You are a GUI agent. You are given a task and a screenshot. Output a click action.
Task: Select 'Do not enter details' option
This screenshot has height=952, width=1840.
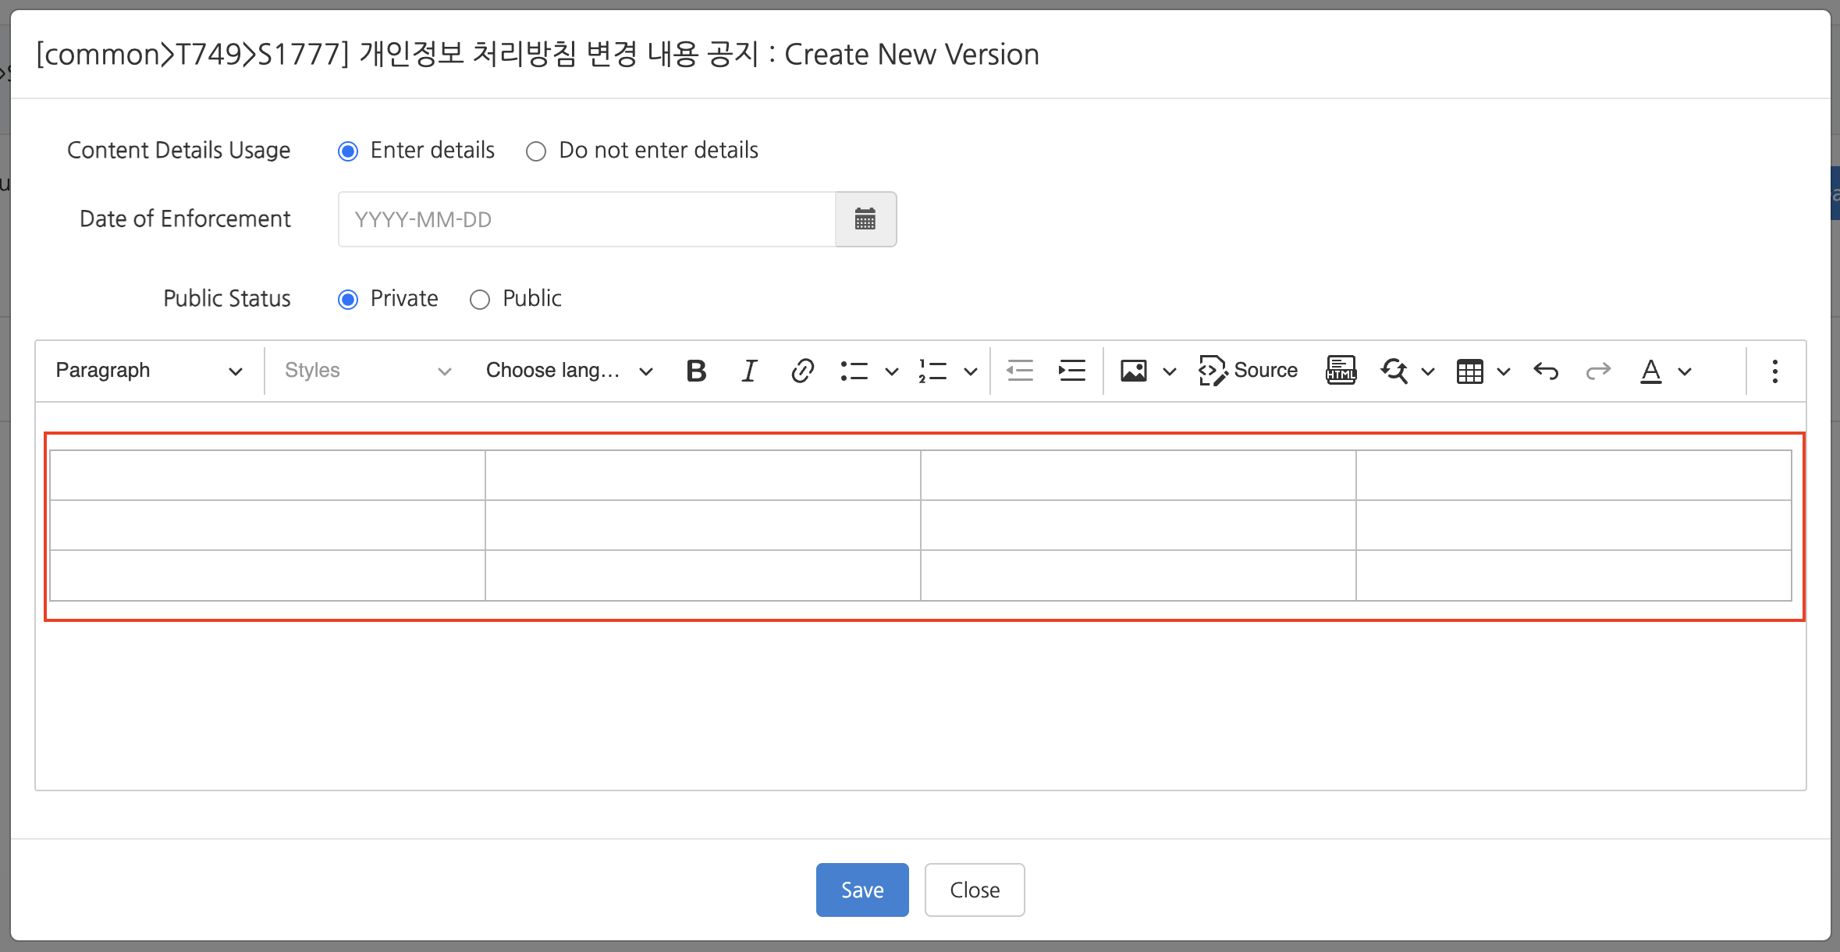pyautogui.click(x=536, y=151)
